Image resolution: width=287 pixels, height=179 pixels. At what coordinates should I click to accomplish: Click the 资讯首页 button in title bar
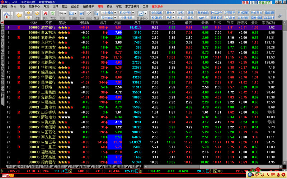pyautogui.click(x=265, y=2)
